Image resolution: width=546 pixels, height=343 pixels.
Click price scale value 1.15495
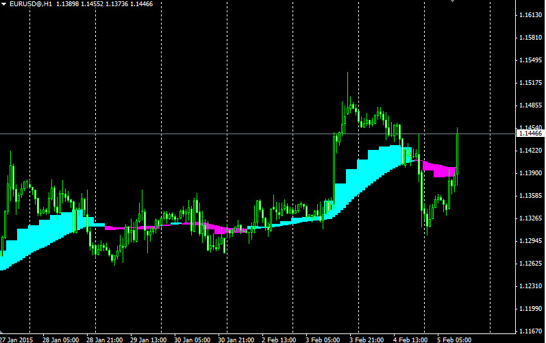point(531,60)
